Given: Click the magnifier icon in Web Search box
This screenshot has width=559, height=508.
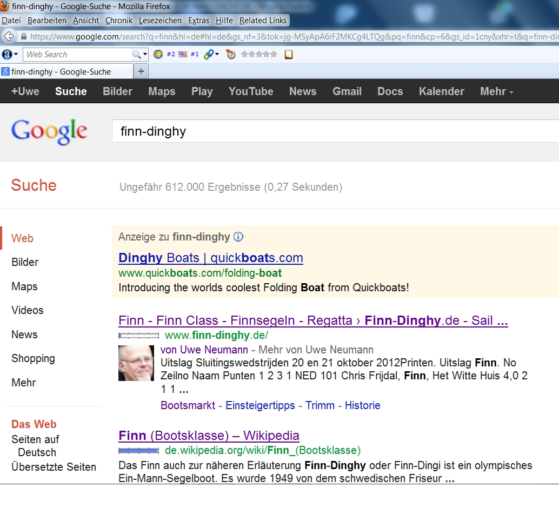Looking at the screenshot, I should pyautogui.click(x=136, y=55).
